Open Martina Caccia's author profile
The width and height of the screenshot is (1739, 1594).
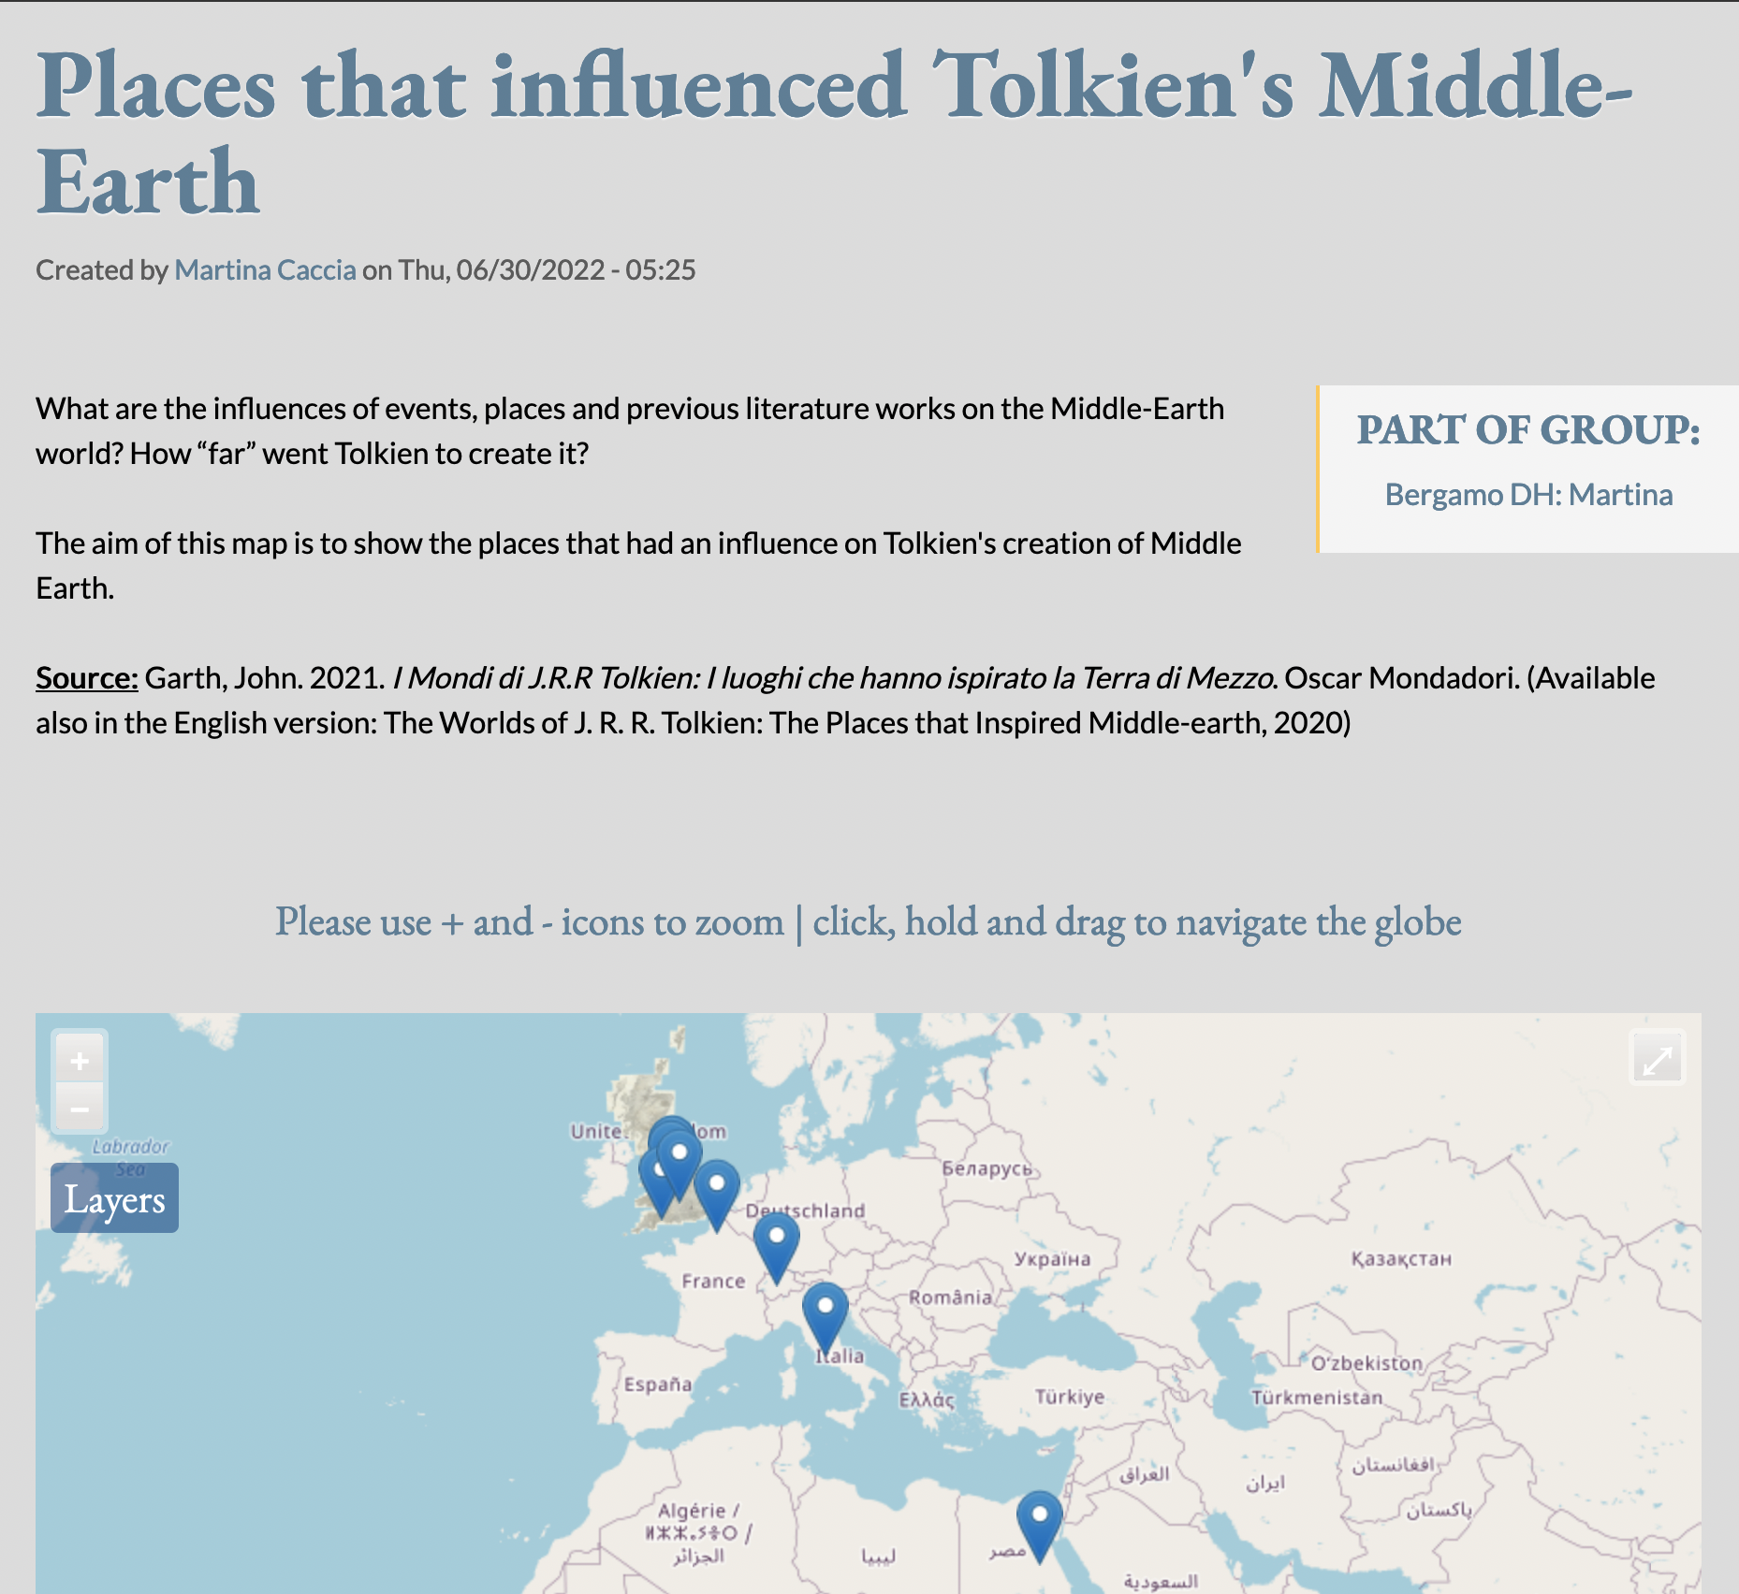coord(265,270)
